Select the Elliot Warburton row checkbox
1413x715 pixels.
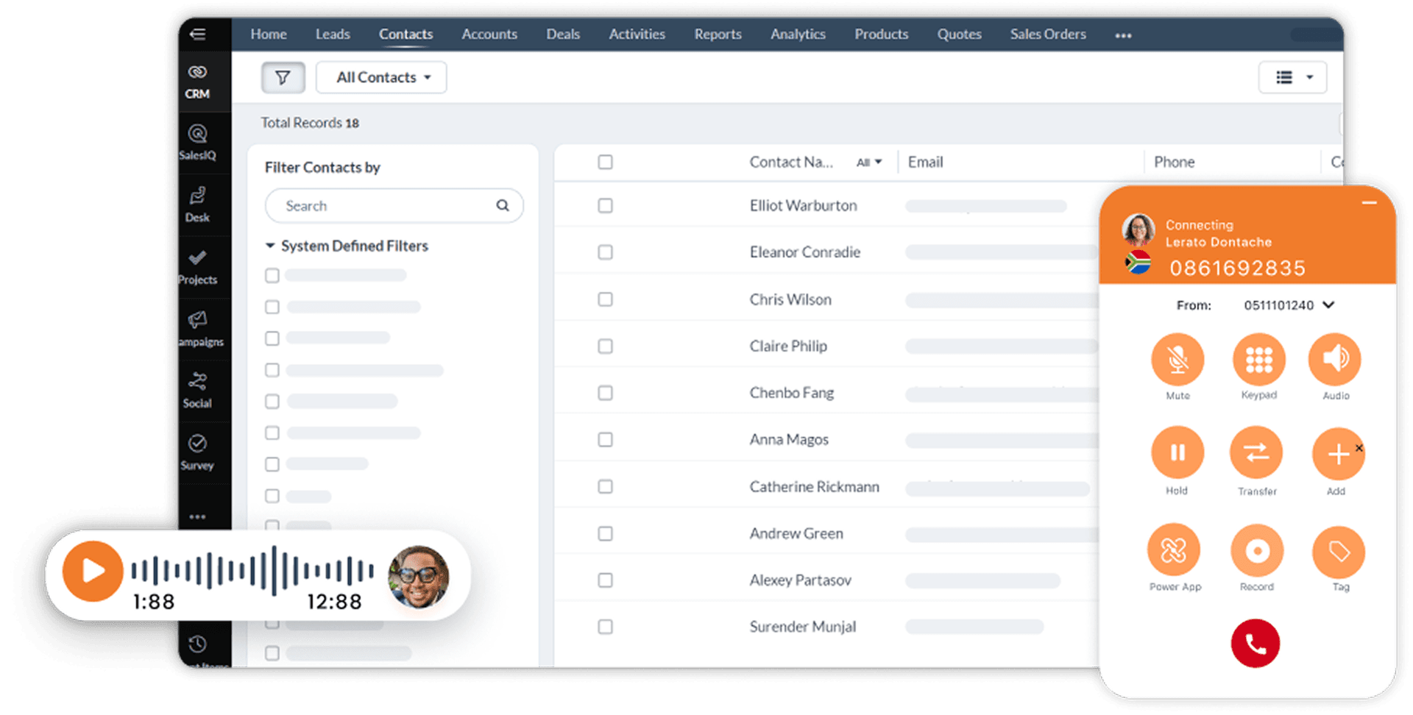[x=605, y=205]
